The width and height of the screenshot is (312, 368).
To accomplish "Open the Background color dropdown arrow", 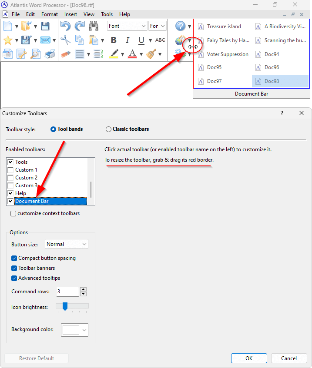I will (x=84, y=330).
